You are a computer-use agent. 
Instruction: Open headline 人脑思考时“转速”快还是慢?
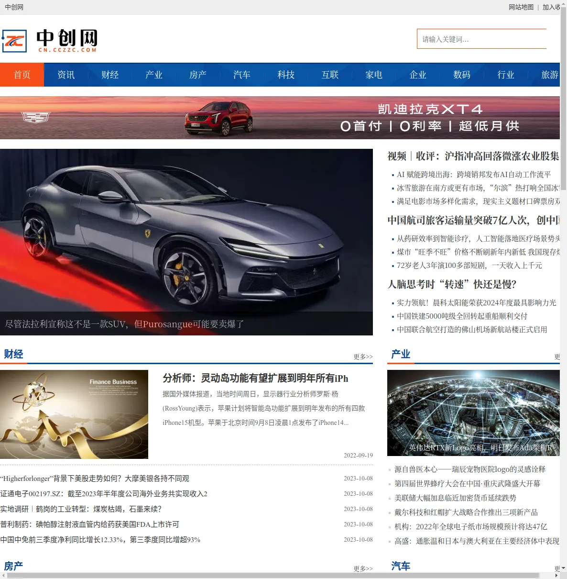click(x=452, y=284)
